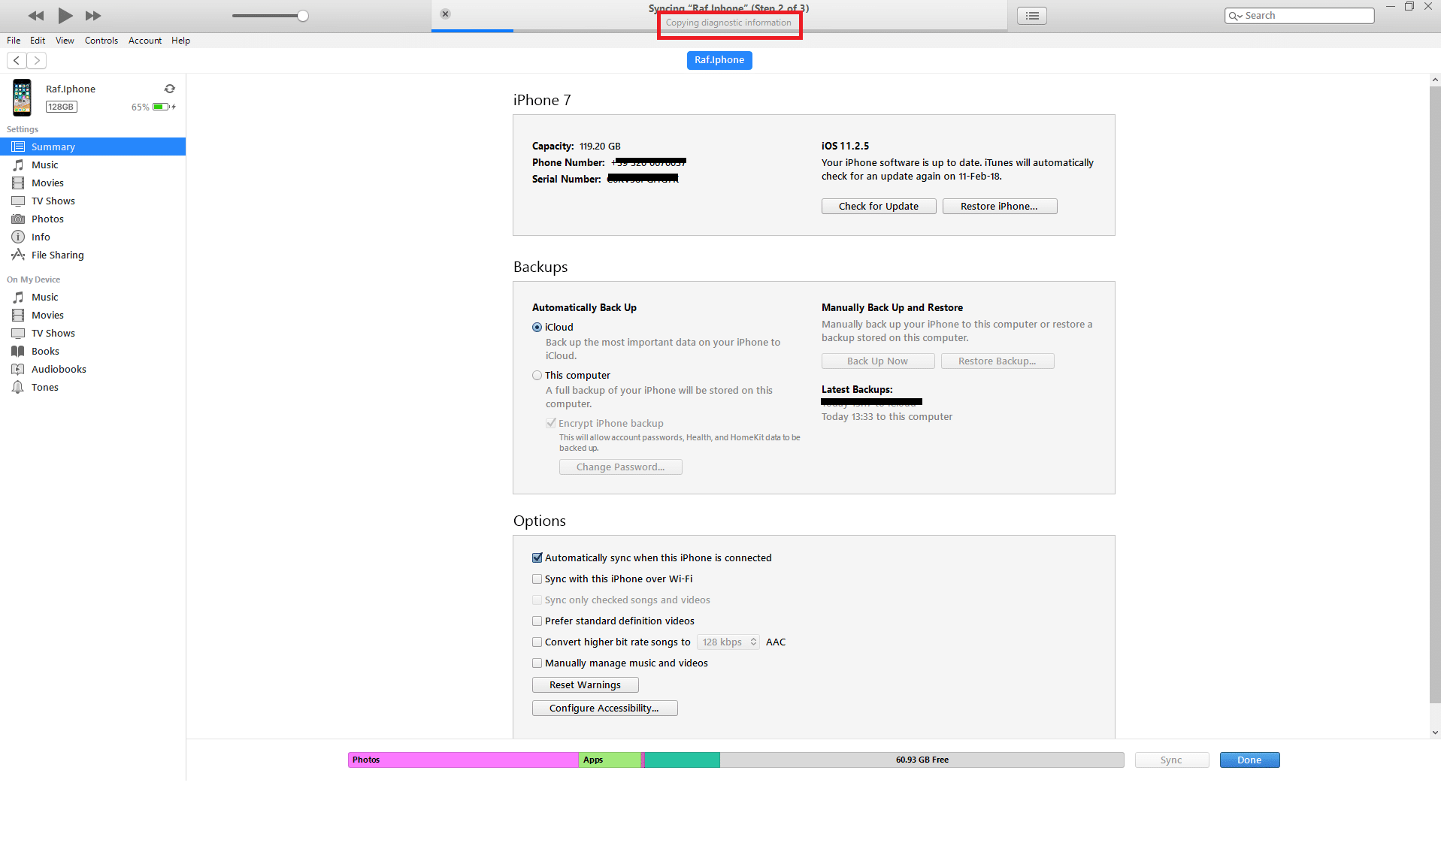The width and height of the screenshot is (1441, 846).
Task: Click Change Password button
Action: pos(621,467)
